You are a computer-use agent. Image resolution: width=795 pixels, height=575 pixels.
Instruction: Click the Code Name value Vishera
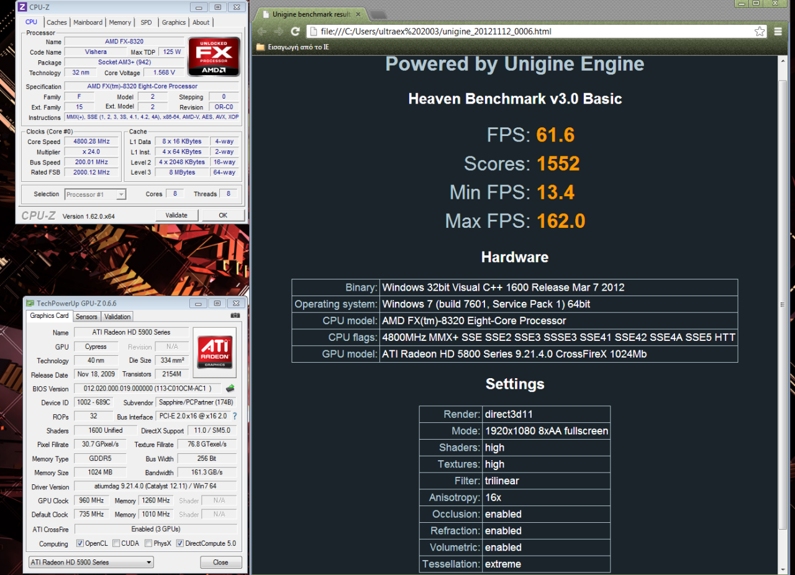coord(96,52)
